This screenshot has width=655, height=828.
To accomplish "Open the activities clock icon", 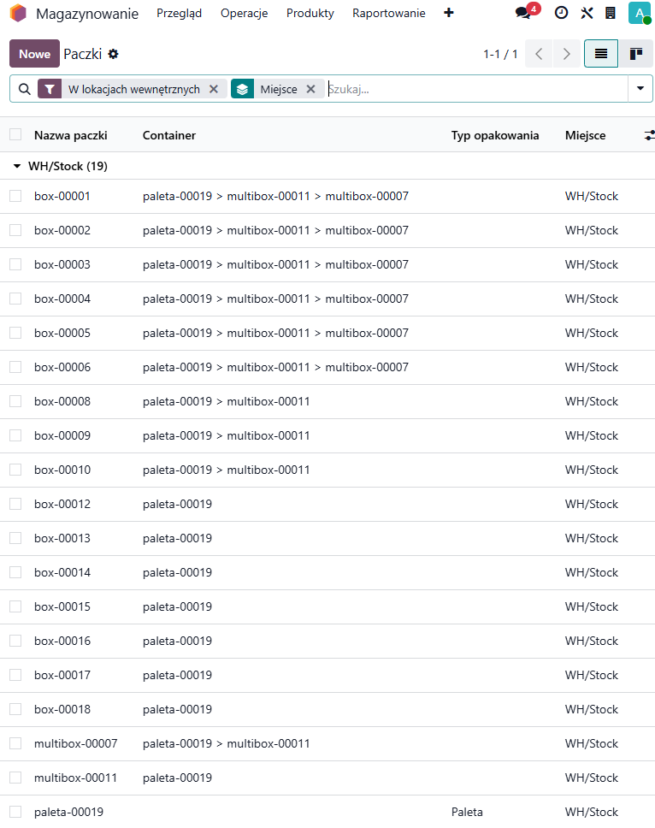I will pyautogui.click(x=561, y=13).
